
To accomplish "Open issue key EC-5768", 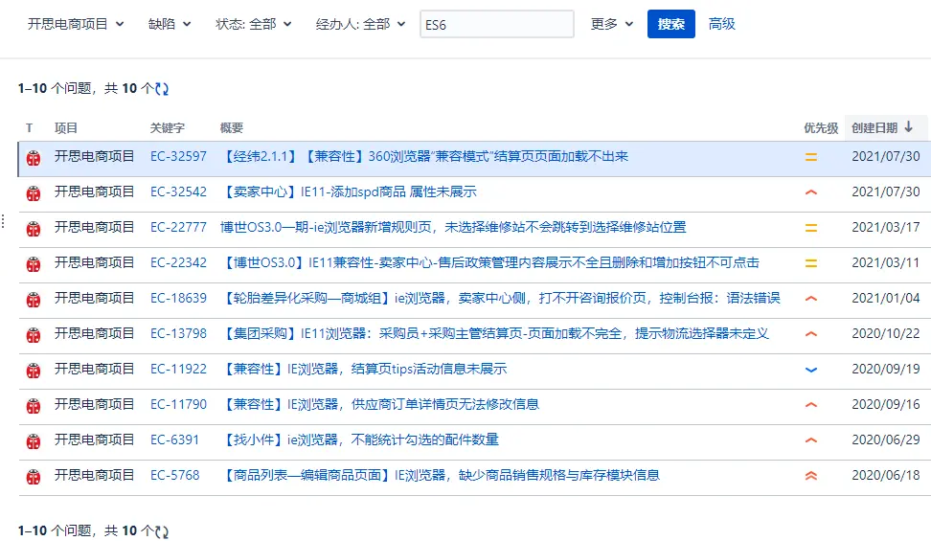I will pos(174,476).
